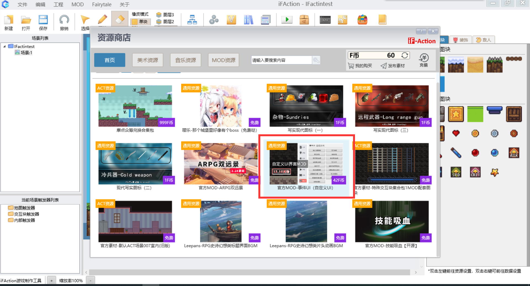530x286 pixels.
Task: Open 技能吸血 MOD thumbnail
Action: click(x=392, y=221)
